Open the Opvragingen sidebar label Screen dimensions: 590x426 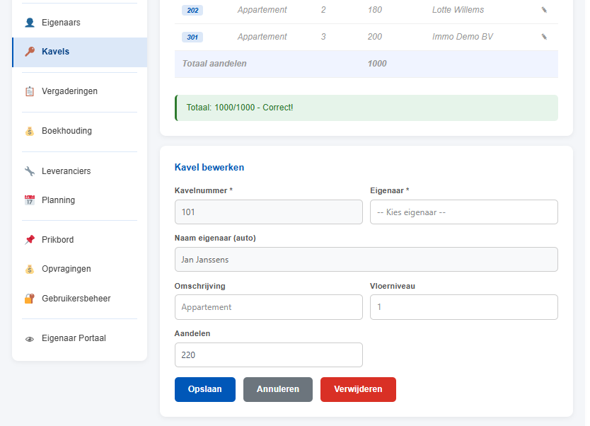click(x=66, y=269)
